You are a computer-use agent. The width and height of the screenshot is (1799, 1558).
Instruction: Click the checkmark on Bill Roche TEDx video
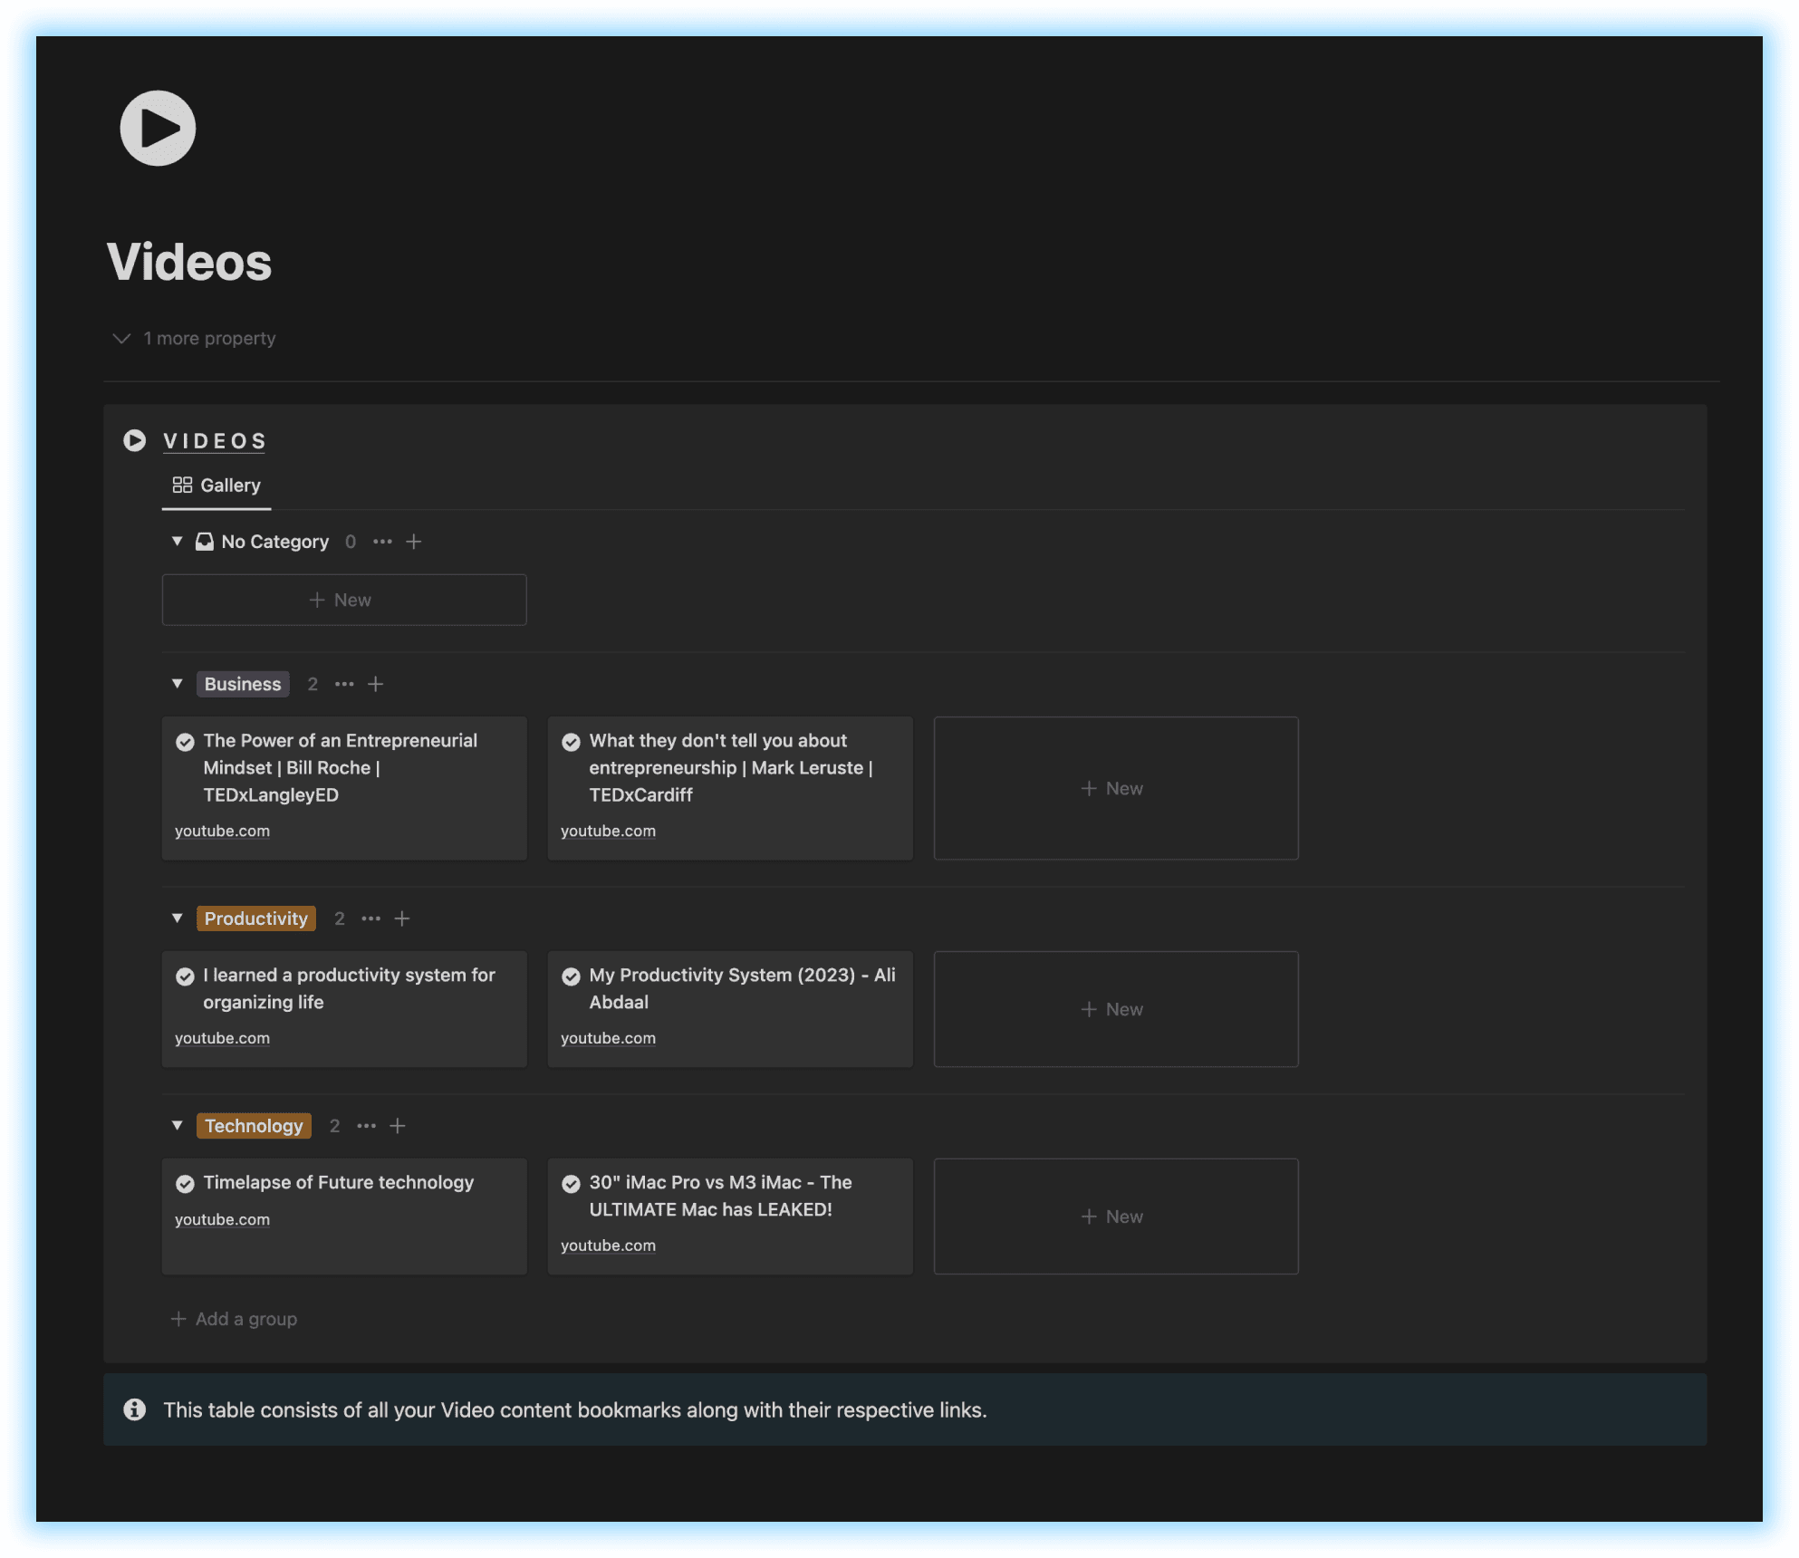(x=187, y=741)
